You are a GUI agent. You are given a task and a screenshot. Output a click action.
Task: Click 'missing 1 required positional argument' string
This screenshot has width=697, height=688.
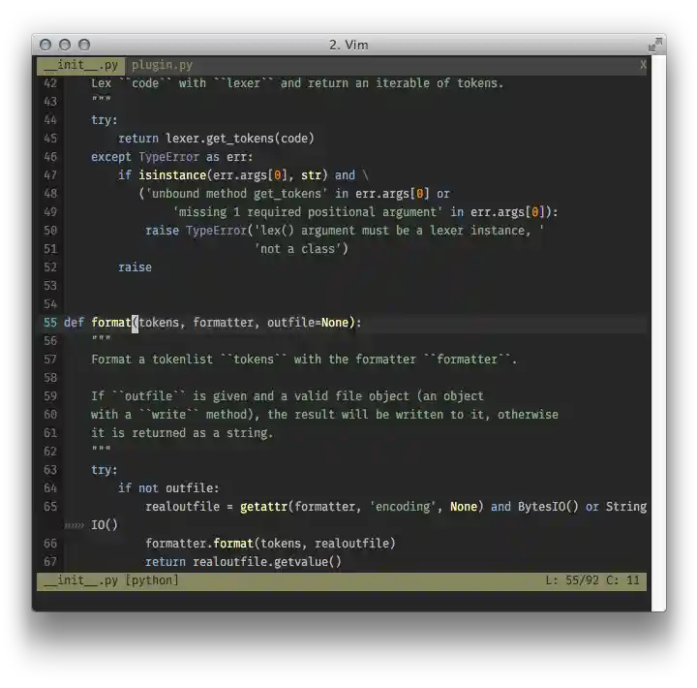point(308,212)
